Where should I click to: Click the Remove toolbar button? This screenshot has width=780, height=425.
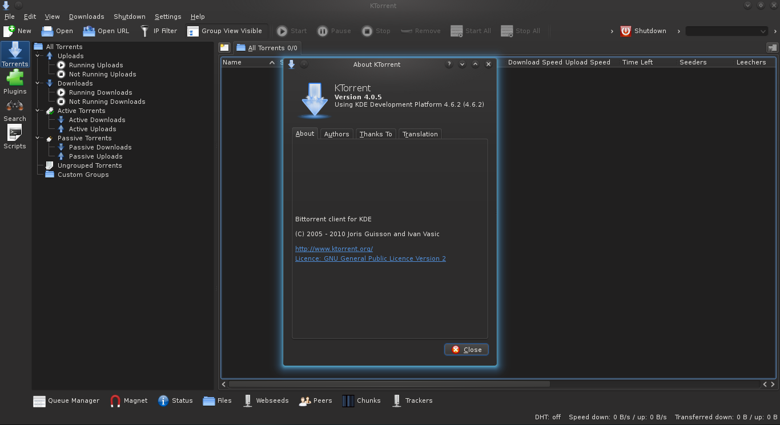click(x=421, y=31)
